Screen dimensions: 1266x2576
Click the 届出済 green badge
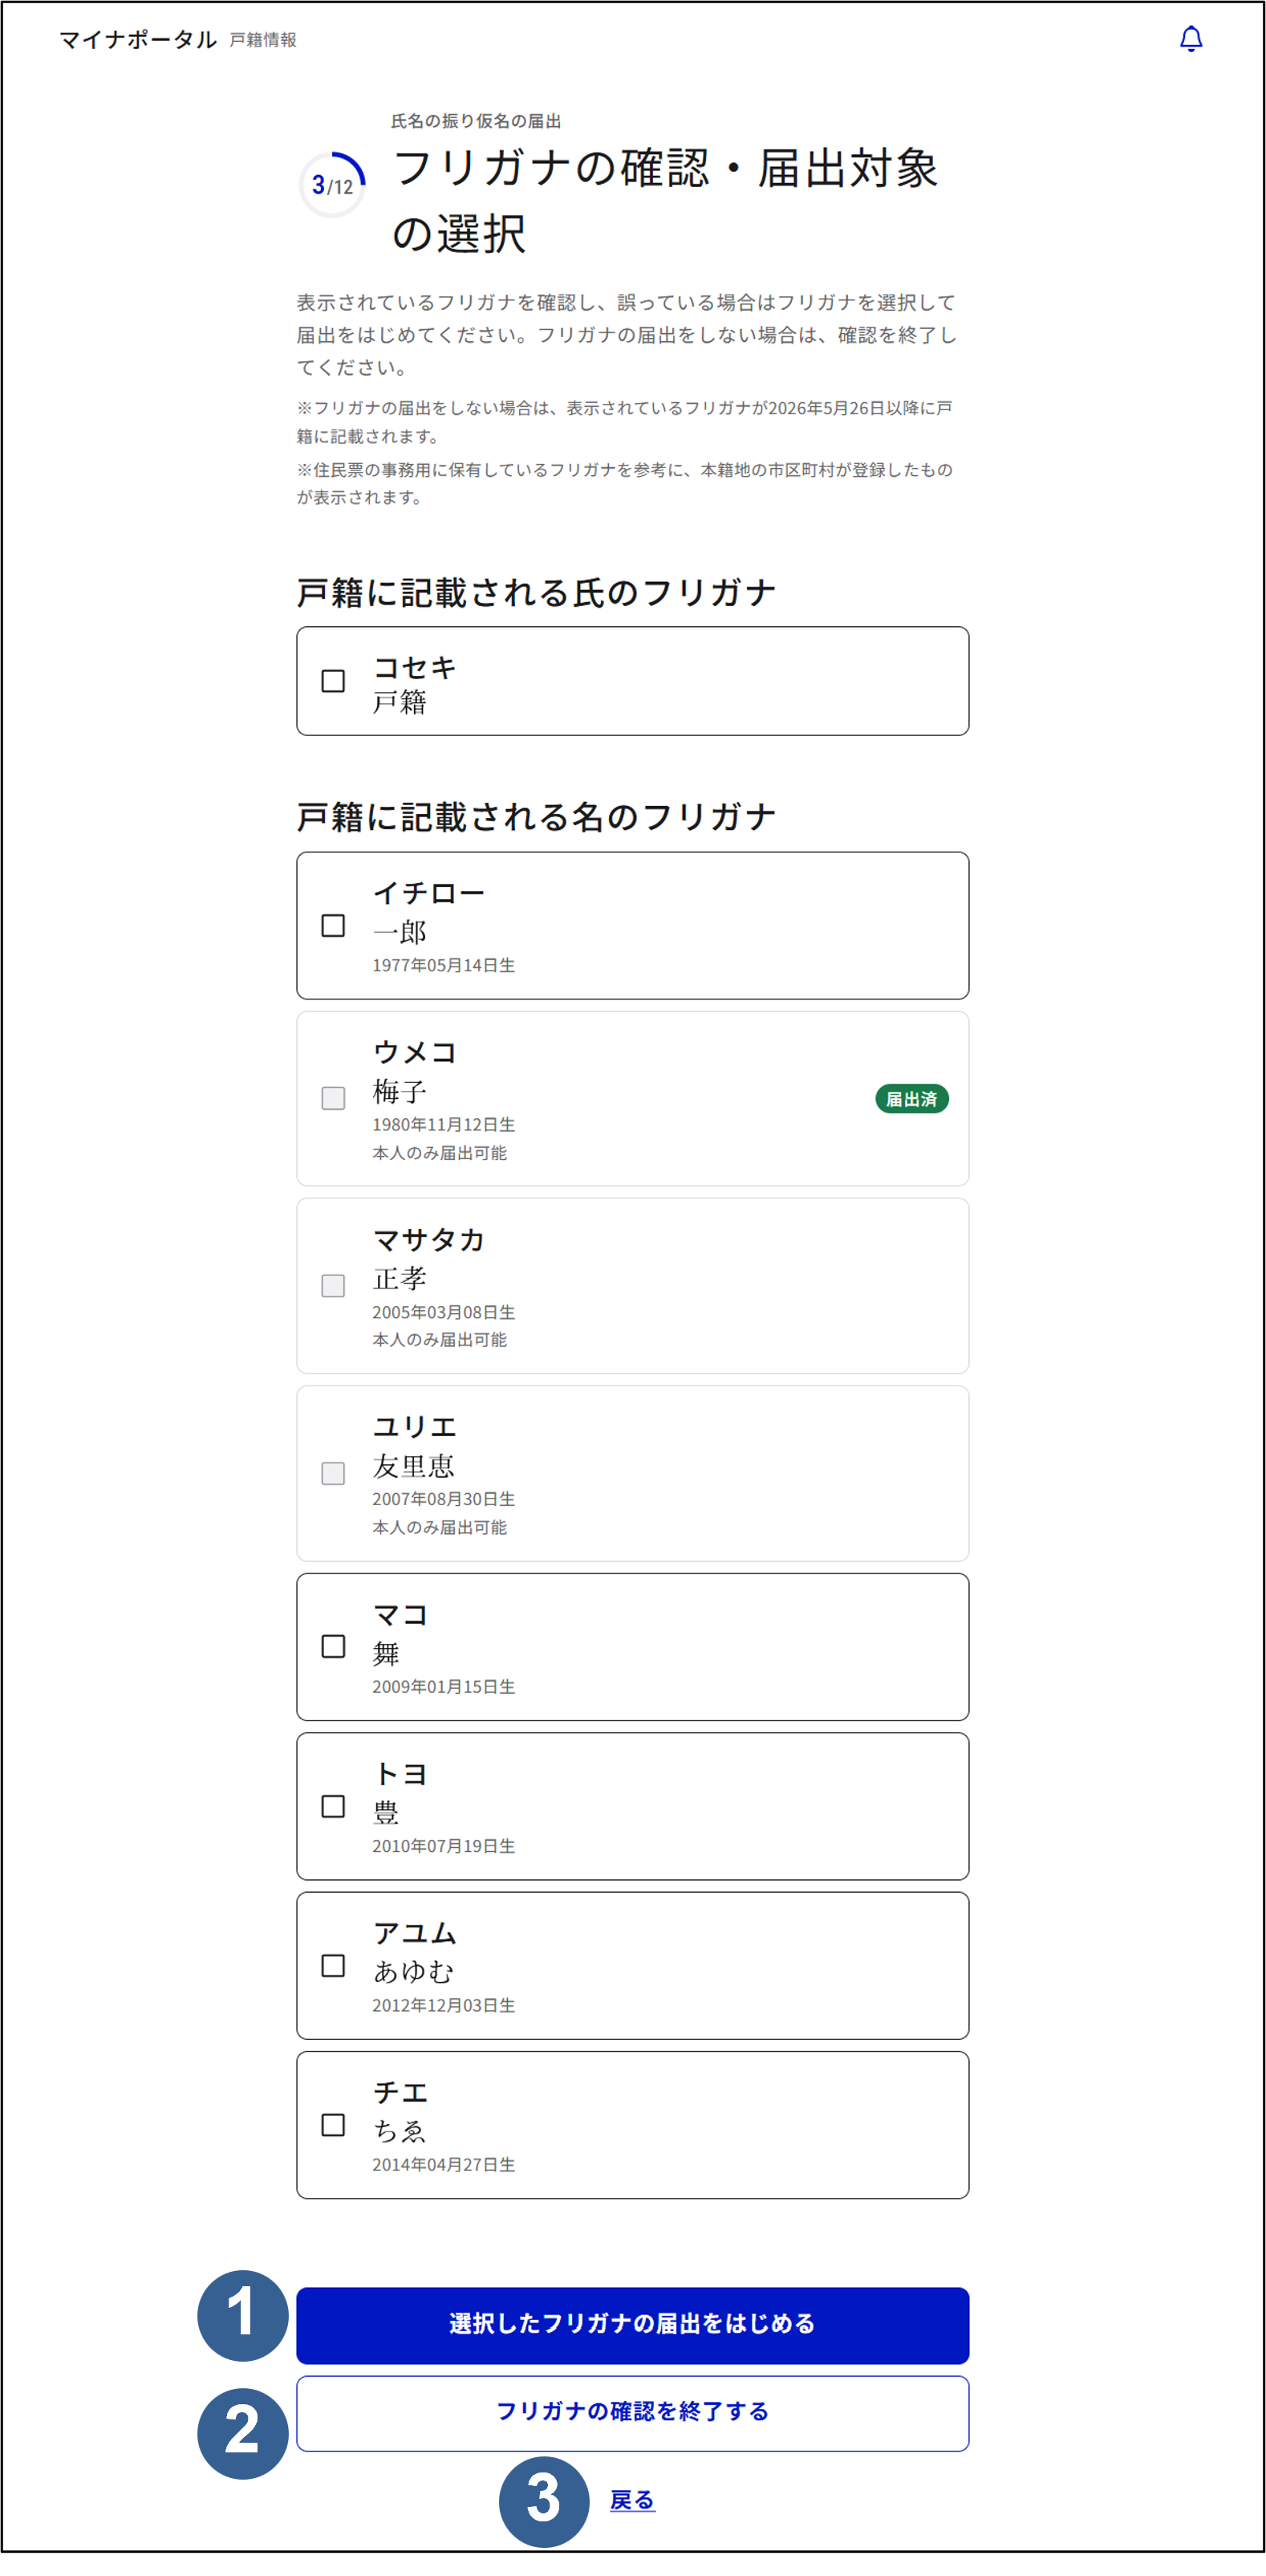coord(911,1099)
